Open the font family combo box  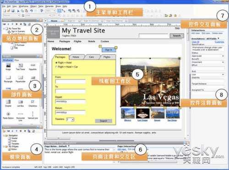coord(38,16)
